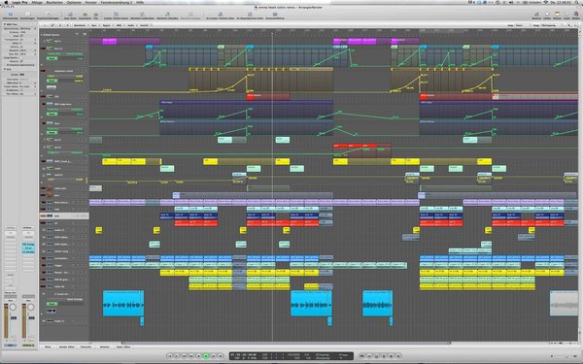Toggle Read automation button on audio waveform track

(52, 304)
